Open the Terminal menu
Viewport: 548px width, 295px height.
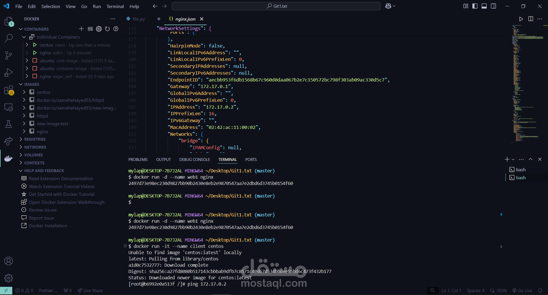[x=115, y=6]
